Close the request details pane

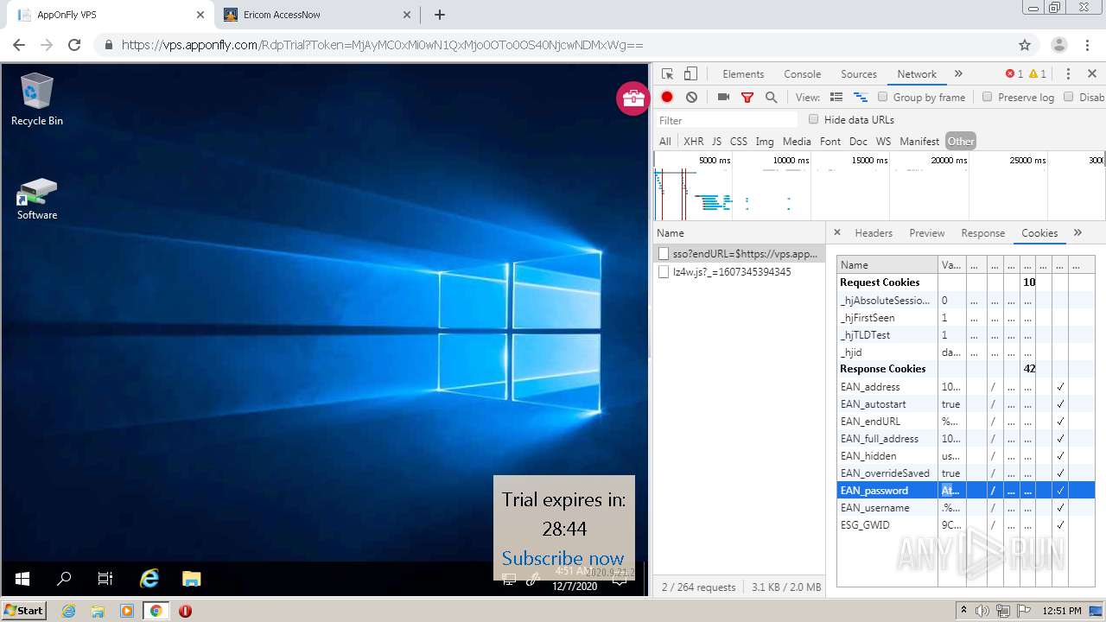[836, 232]
